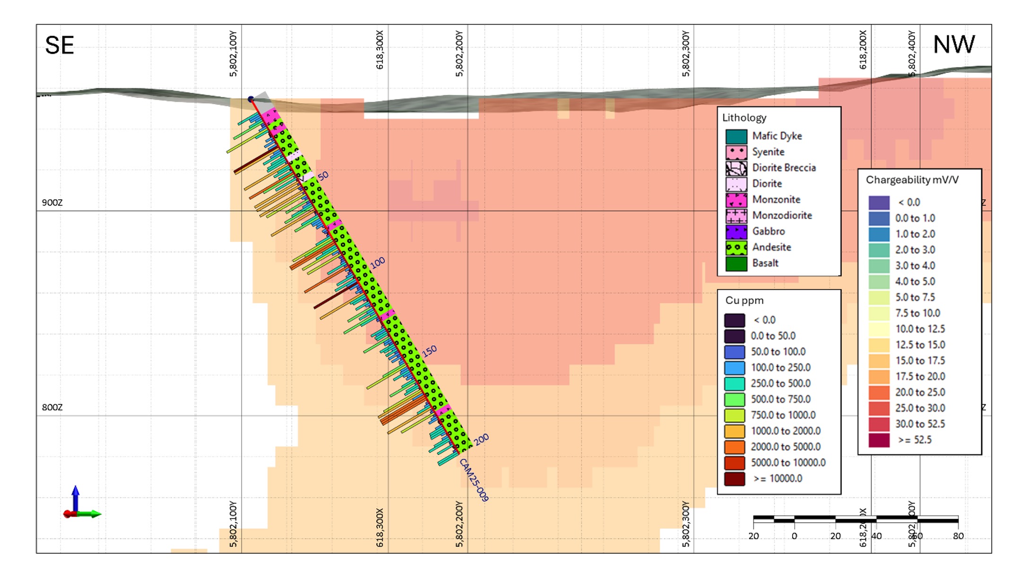Click the 100.0 to 250.0 Cu swatch
Viewport: 1021px width, 574px height.
coord(735,368)
